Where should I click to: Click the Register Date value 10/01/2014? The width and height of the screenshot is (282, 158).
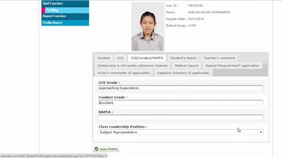point(196,19)
